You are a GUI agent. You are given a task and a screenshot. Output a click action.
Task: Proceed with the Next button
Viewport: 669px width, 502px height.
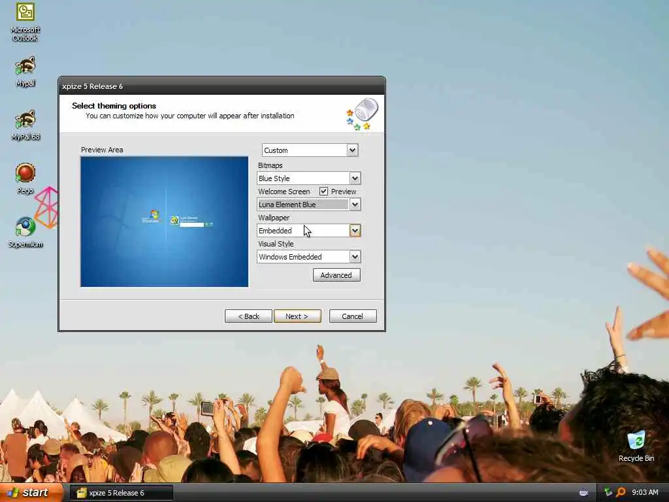pos(297,316)
